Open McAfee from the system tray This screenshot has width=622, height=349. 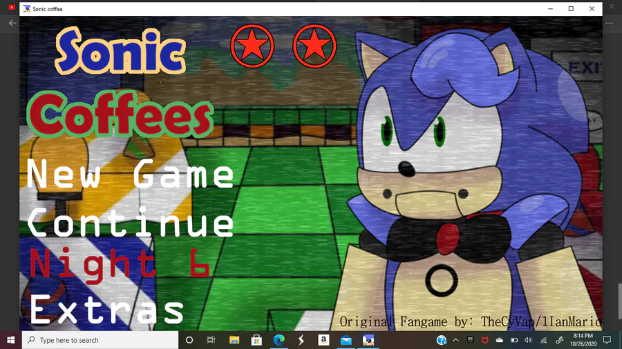pyautogui.click(x=484, y=340)
